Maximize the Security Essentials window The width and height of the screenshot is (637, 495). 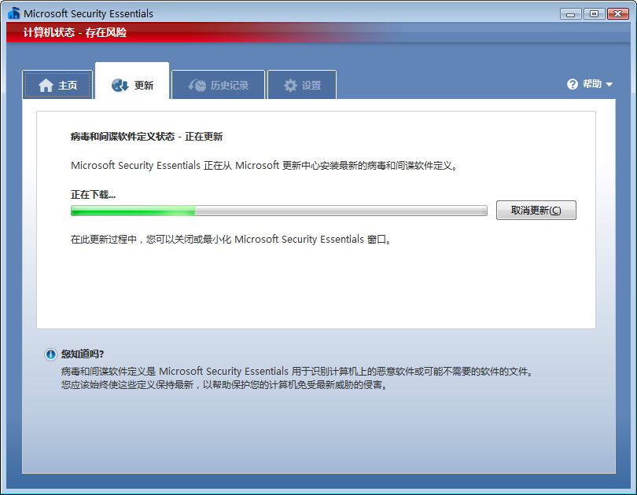pos(593,13)
